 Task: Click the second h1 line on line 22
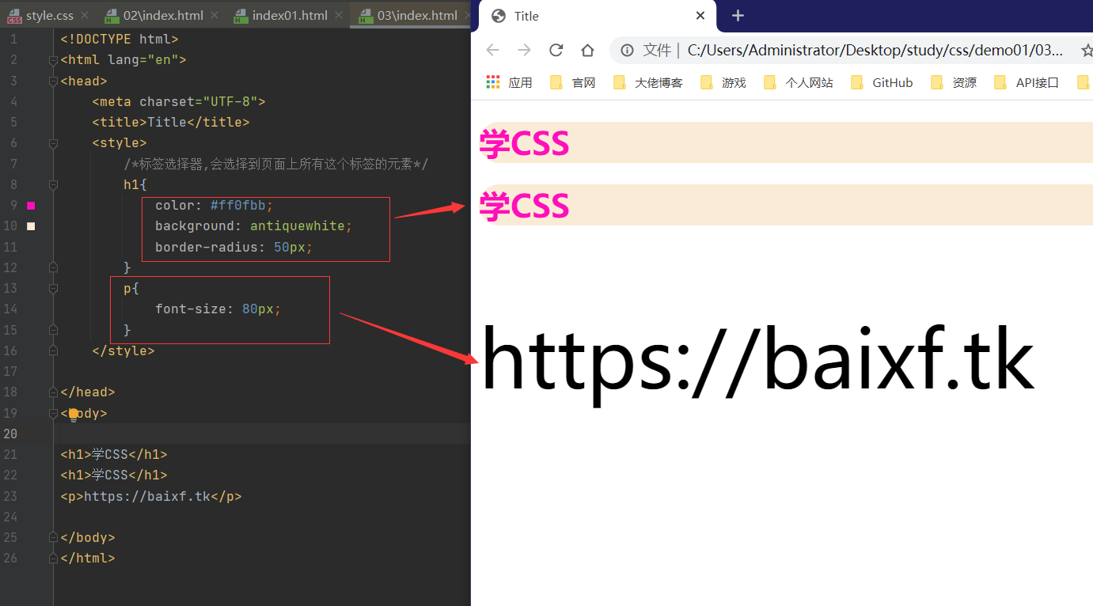tap(114, 475)
